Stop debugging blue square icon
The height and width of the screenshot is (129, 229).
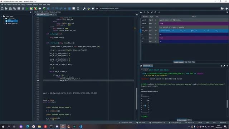(x=69, y=9)
